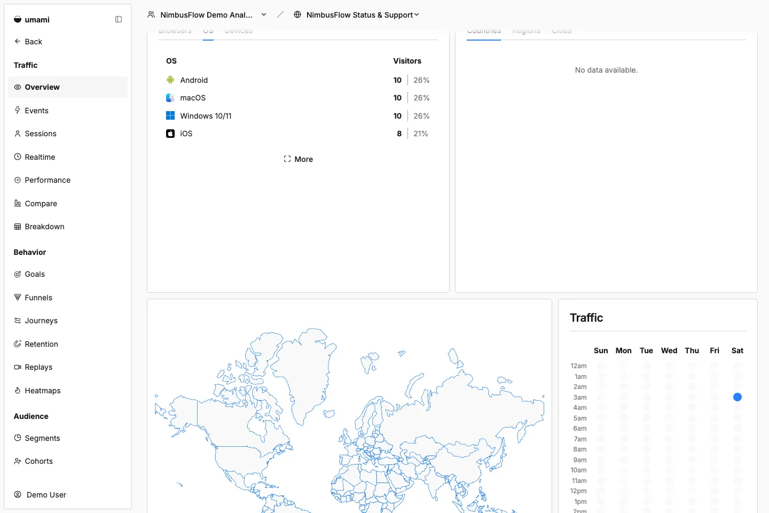This screenshot has width=769, height=513.
Task: Click the Android OS icon
Action: pyautogui.click(x=170, y=80)
